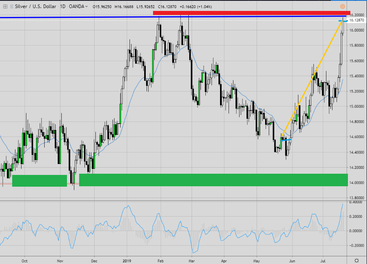The height and width of the screenshot is (264, 367).
Task: Select the red resistance zone rectangle
Action: pos(252,13)
